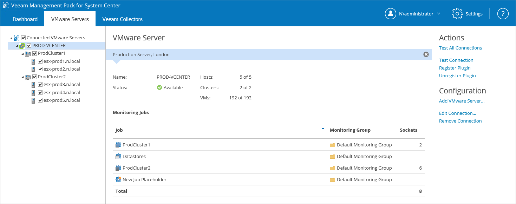Screen dimensions: 516x204
Task: Toggle the ProdCluster2 checkbox
Action: click(x=35, y=77)
